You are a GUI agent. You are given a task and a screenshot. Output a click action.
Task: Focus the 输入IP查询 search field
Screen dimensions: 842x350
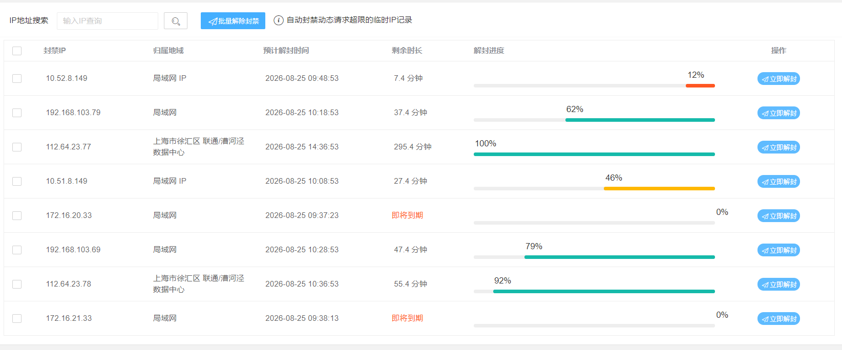coord(108,21)
